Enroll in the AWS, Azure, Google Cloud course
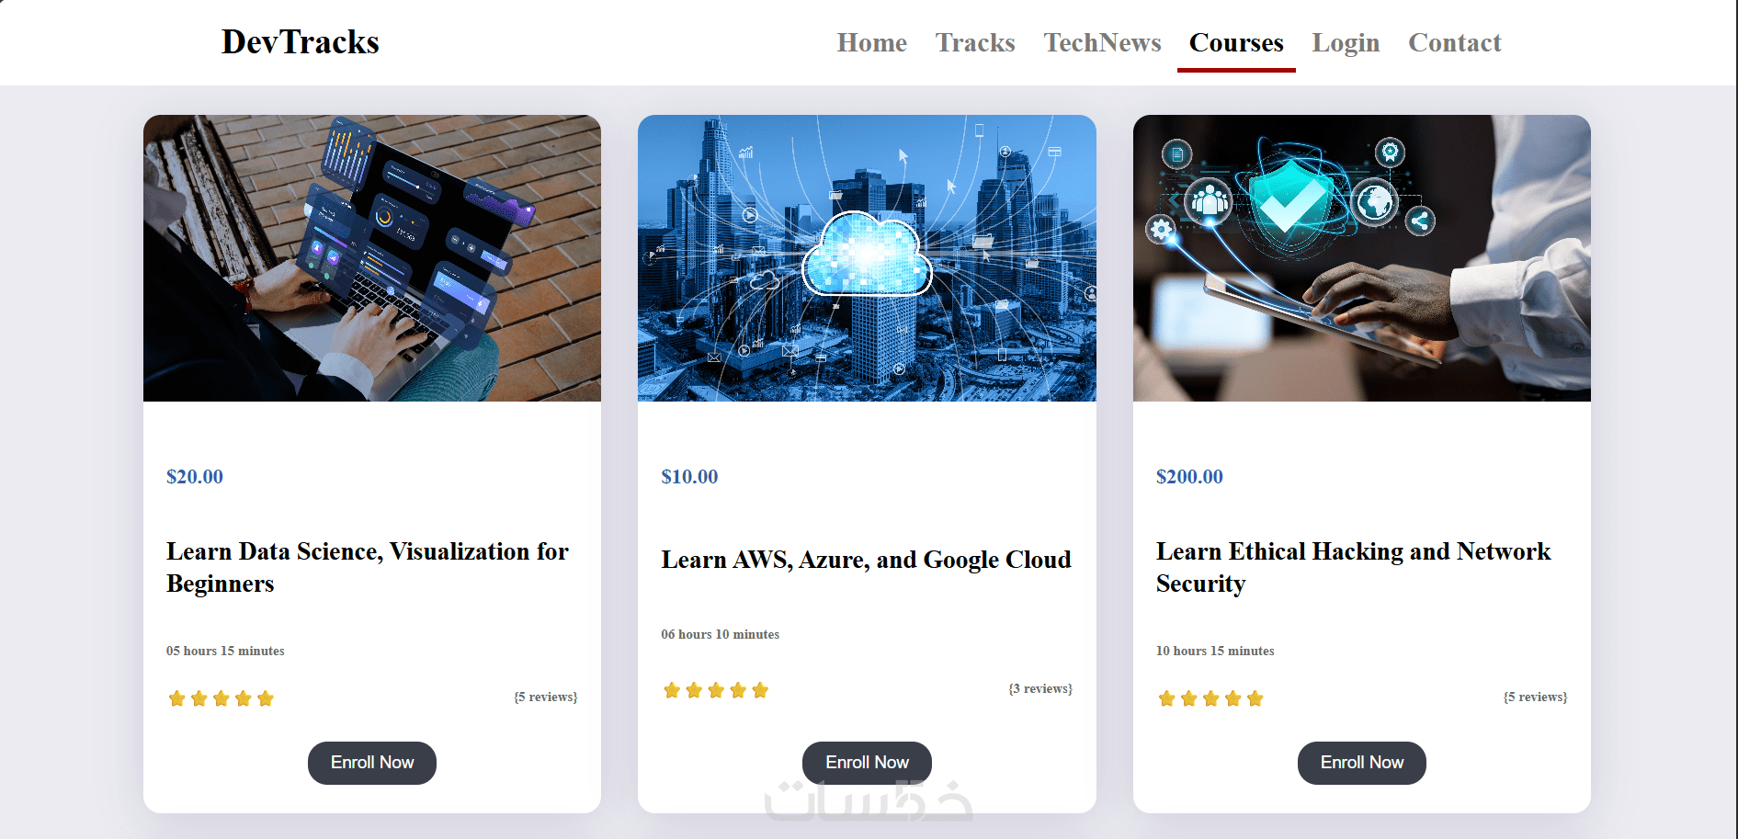1738x839 pixels. [867, 763]
